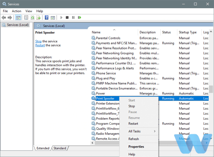The image size is (214, 157).
Task: Select Properties in the context menu
Action: coord(136,147)
